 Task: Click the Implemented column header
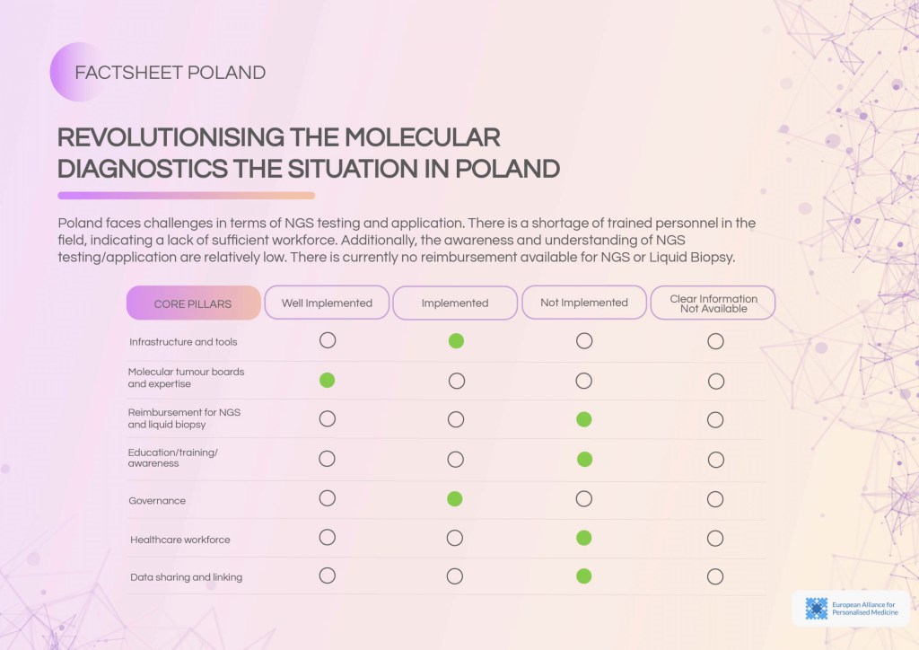(455, 303)
